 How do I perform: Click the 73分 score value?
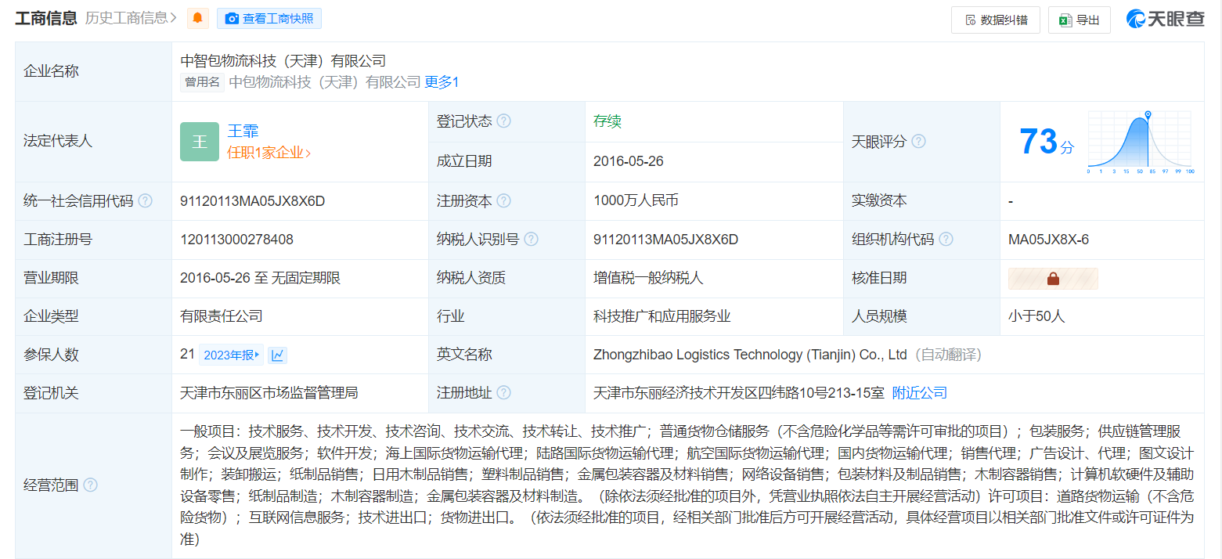click(x=1047, y=142)
